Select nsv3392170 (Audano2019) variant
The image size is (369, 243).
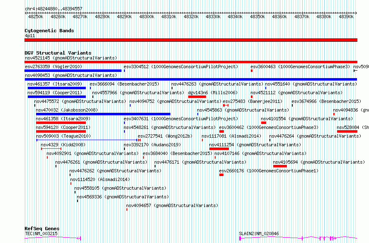[152, 145]
